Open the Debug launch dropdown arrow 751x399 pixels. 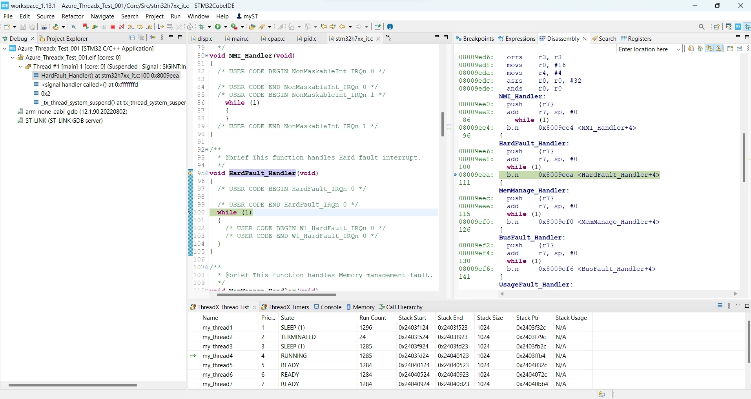pyautogui.click(x=209, y=27)
